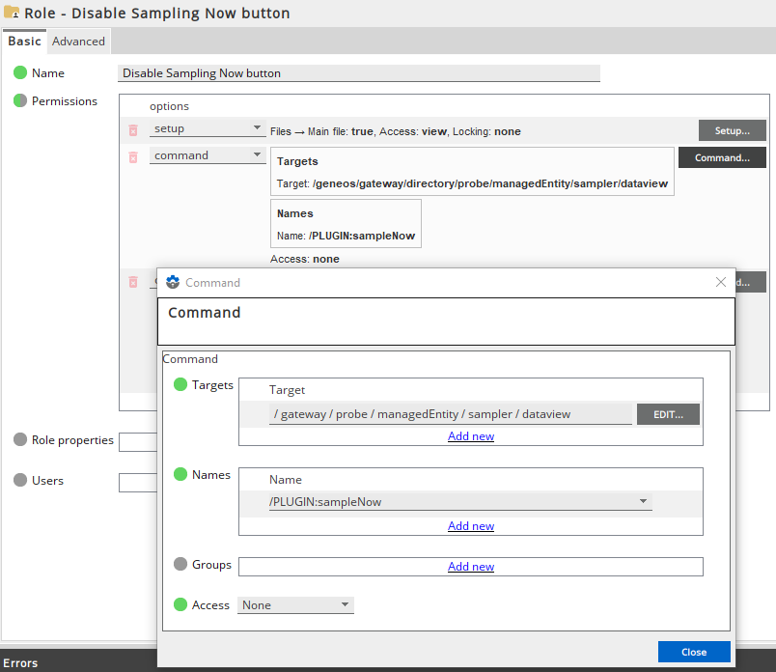Switch to the Advanced tab
Viewport: 776px width, 672px height.
click(79, 42)
